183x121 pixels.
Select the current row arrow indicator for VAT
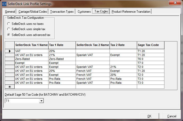point(10,51)
